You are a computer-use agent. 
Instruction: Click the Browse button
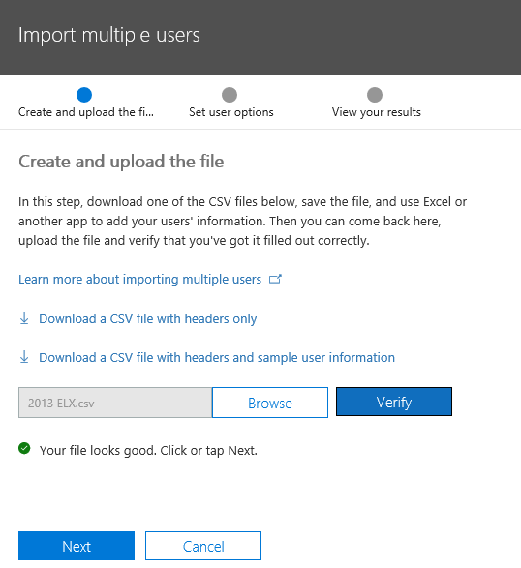coord(270,403)
